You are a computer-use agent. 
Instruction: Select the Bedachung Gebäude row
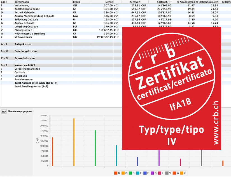pyautogui.click(x=115, y=19)
